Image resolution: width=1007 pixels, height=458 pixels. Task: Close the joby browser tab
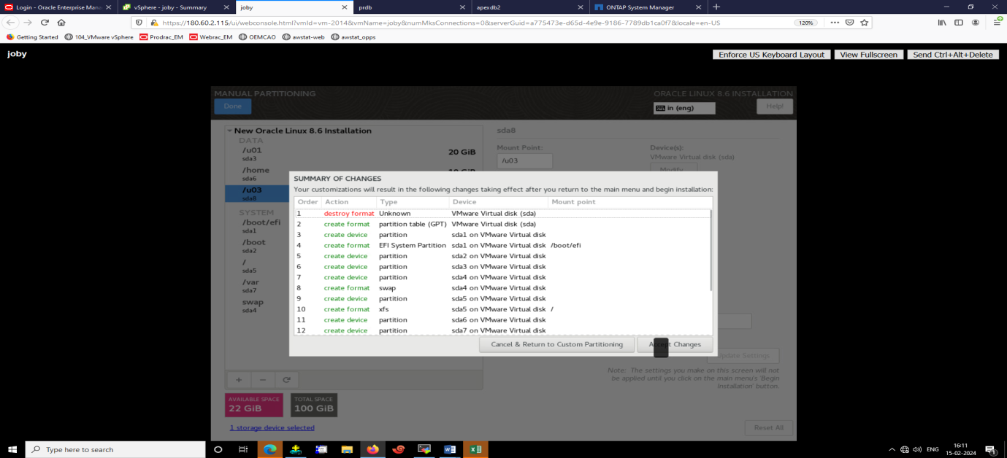tap(344, 7)
